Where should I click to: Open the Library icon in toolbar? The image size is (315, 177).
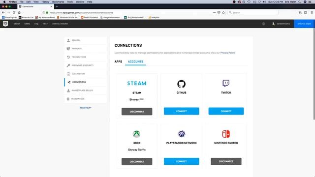[x=300, y=12]
